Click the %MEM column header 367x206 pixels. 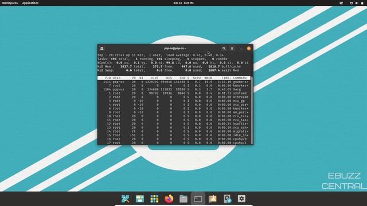(208, 78)
